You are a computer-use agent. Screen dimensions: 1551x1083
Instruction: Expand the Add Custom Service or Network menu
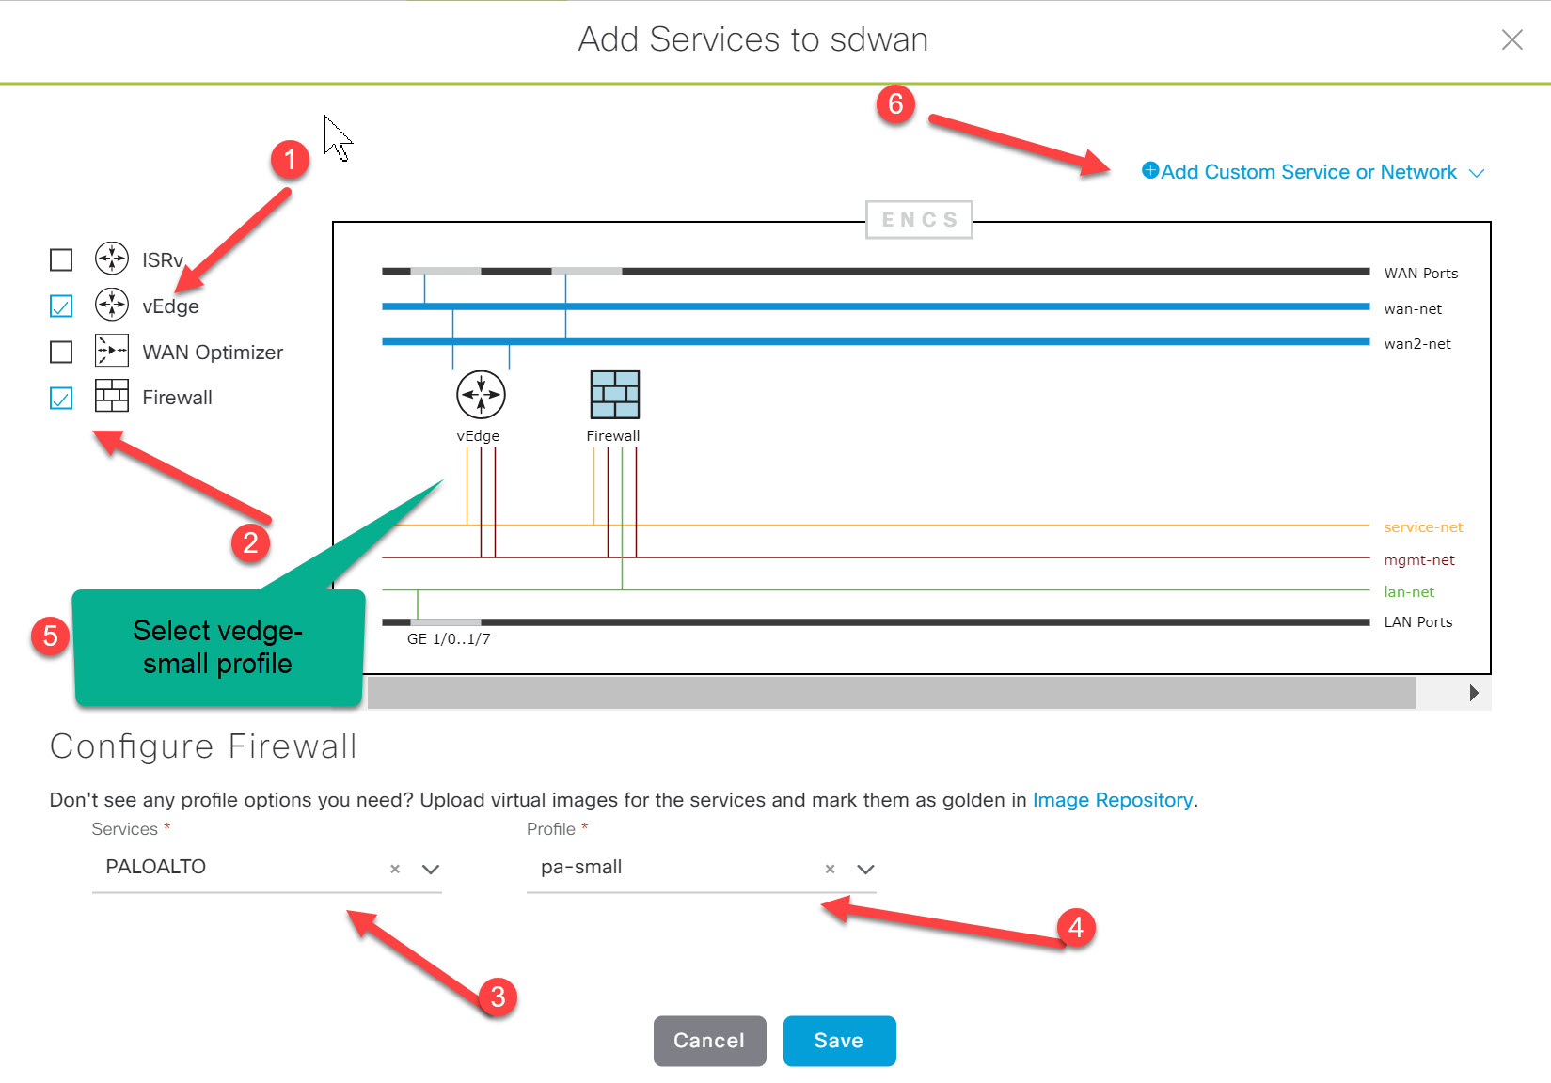[x=1477, y=172]
